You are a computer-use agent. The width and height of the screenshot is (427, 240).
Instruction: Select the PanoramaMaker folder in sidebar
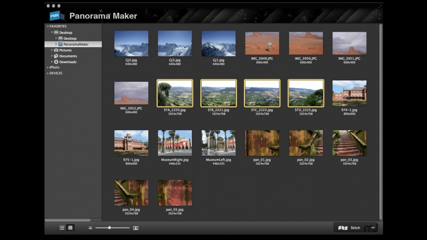point(75,44)
